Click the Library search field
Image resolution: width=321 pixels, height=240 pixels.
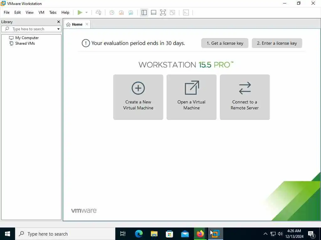click(x=31, y=29)
